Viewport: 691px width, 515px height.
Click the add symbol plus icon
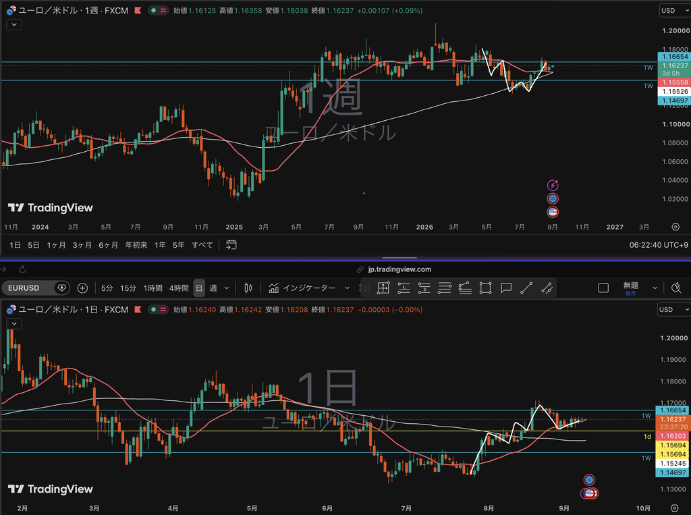(x=82, y=288)
